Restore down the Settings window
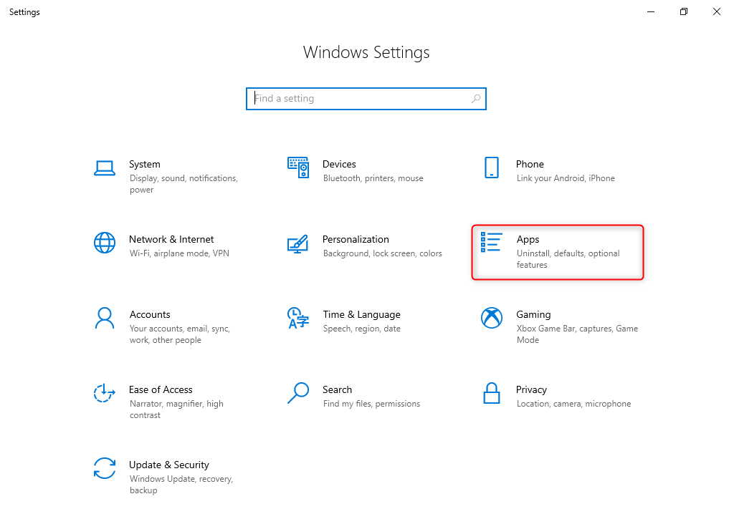The width and height of the screenshot is (729, 519). pyautogui.click(x=683, y=11)
